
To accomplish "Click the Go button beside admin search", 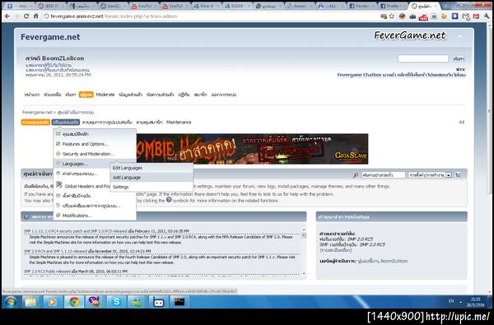I will click(458, 174).
